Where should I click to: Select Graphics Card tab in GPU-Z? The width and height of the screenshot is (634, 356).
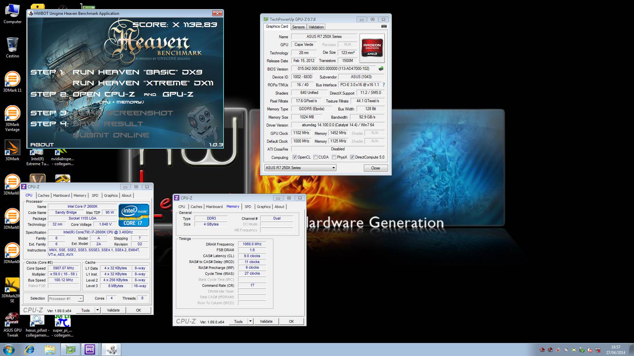[277, 27]
